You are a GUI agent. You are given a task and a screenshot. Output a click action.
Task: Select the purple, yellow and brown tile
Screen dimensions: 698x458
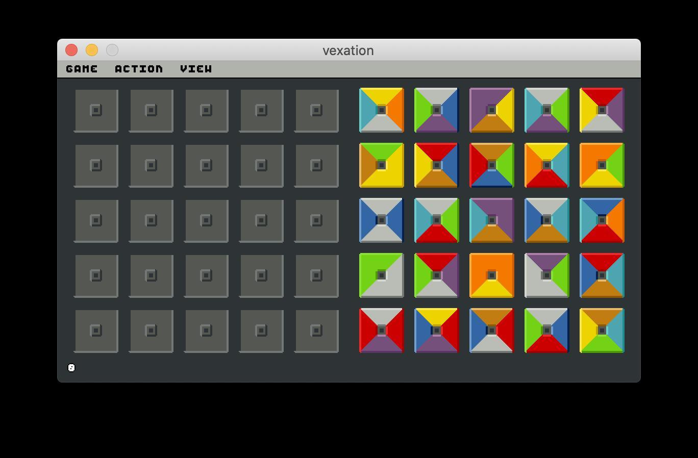pyautogui.click(x=492, y=110)
